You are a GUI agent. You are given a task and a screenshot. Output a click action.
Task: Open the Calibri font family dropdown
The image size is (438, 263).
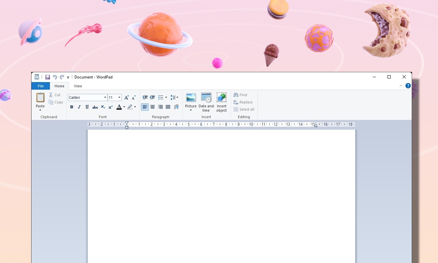(x=105, y=97)
